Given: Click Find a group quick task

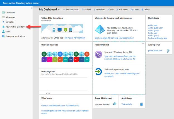Looking at the screenshot, I should click(153, 35).
